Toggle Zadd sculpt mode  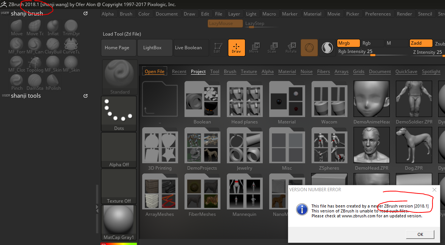click(421, 43)
